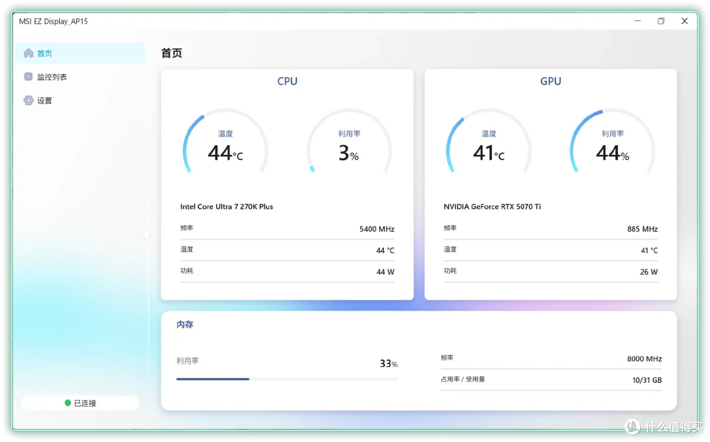Screen dimensions: 710x442
Task: Close the MSI EZ Display window
Action: click(x=684, y=21)
